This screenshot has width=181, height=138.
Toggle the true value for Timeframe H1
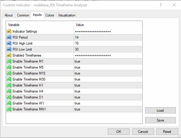77,85
